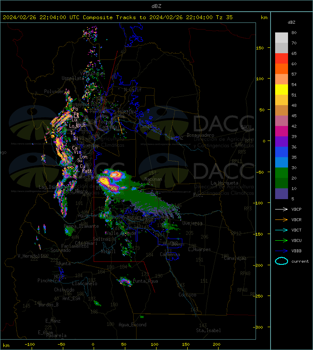Viewport: 313px width, 350px height.
Task: Click the -250 tick on vertical axis
Action: (x=259, y=296)
